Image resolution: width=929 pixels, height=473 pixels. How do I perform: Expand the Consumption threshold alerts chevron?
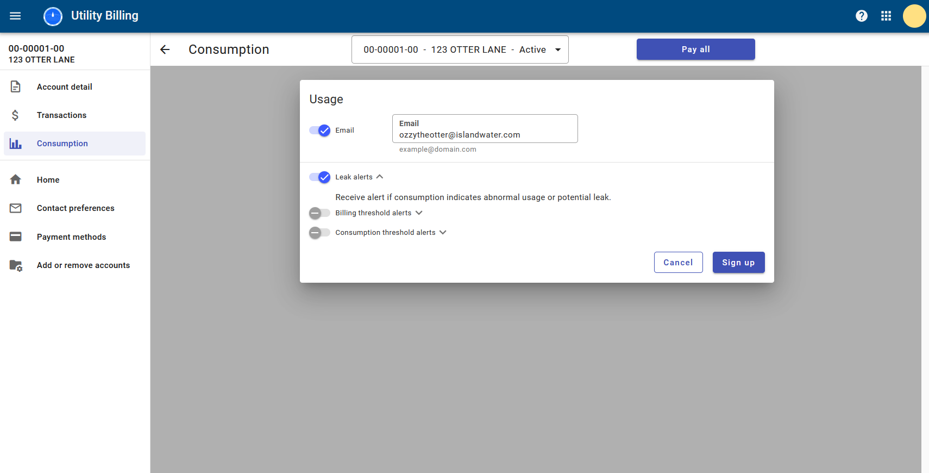point(443,232)
